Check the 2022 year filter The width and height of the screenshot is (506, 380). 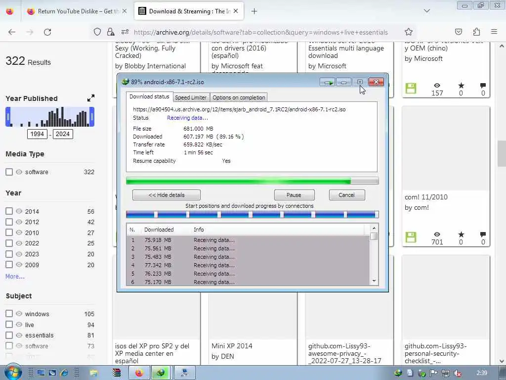pos(9,243)
